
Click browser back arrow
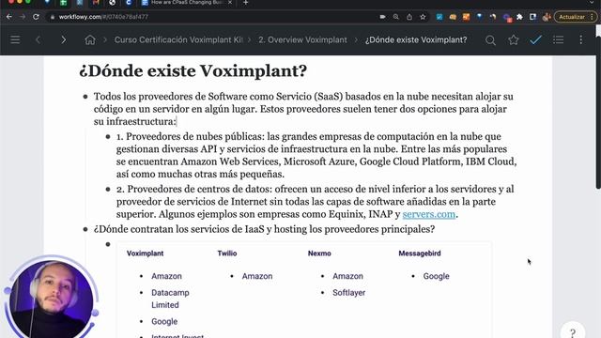coord(9,17)
